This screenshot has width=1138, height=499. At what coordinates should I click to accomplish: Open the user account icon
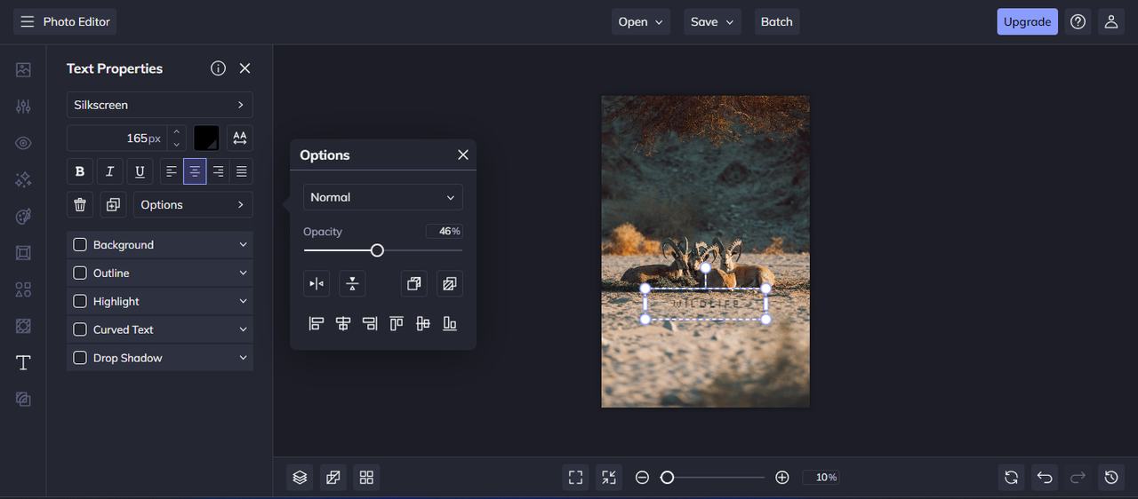click(x=1111, y=22)
